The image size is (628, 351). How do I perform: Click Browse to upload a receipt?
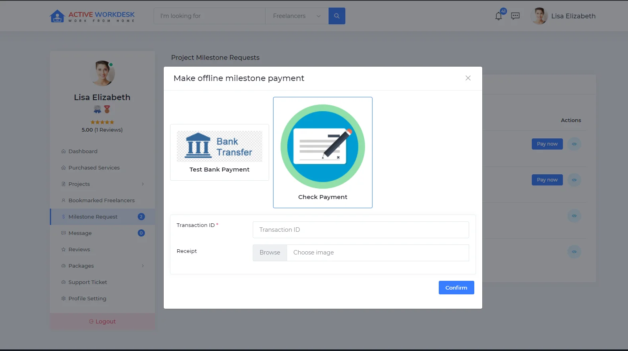pyautogui.click(x=270, y=252)
